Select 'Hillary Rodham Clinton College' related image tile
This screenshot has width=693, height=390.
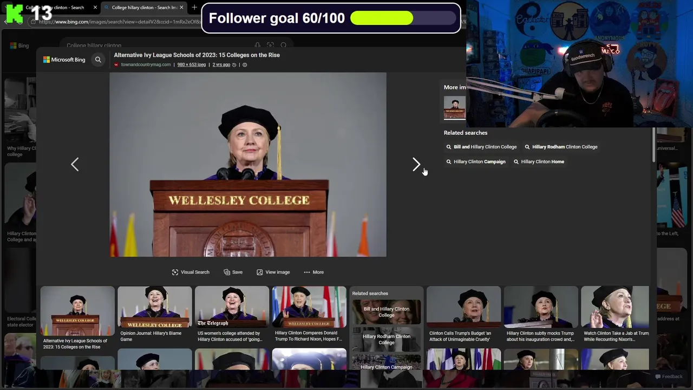click(387, 339)
